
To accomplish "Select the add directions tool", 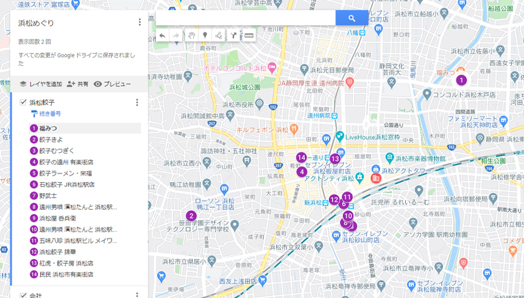I will [233, 35].
